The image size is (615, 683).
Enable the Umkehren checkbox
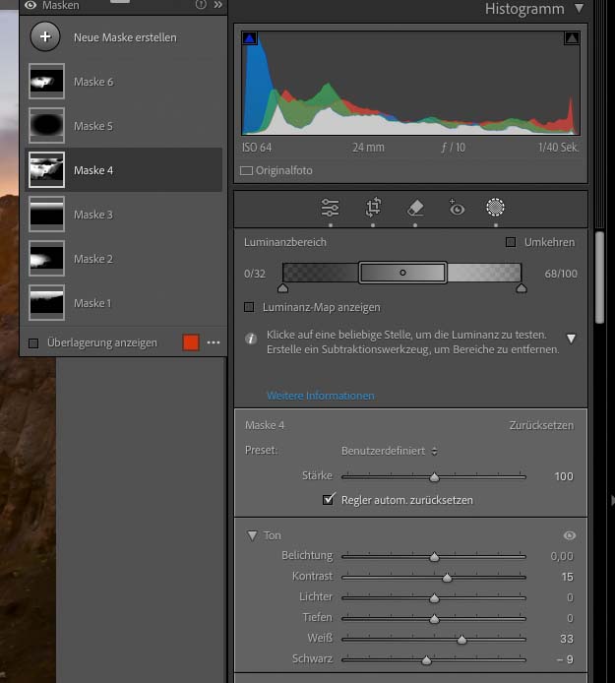(511, 242)
